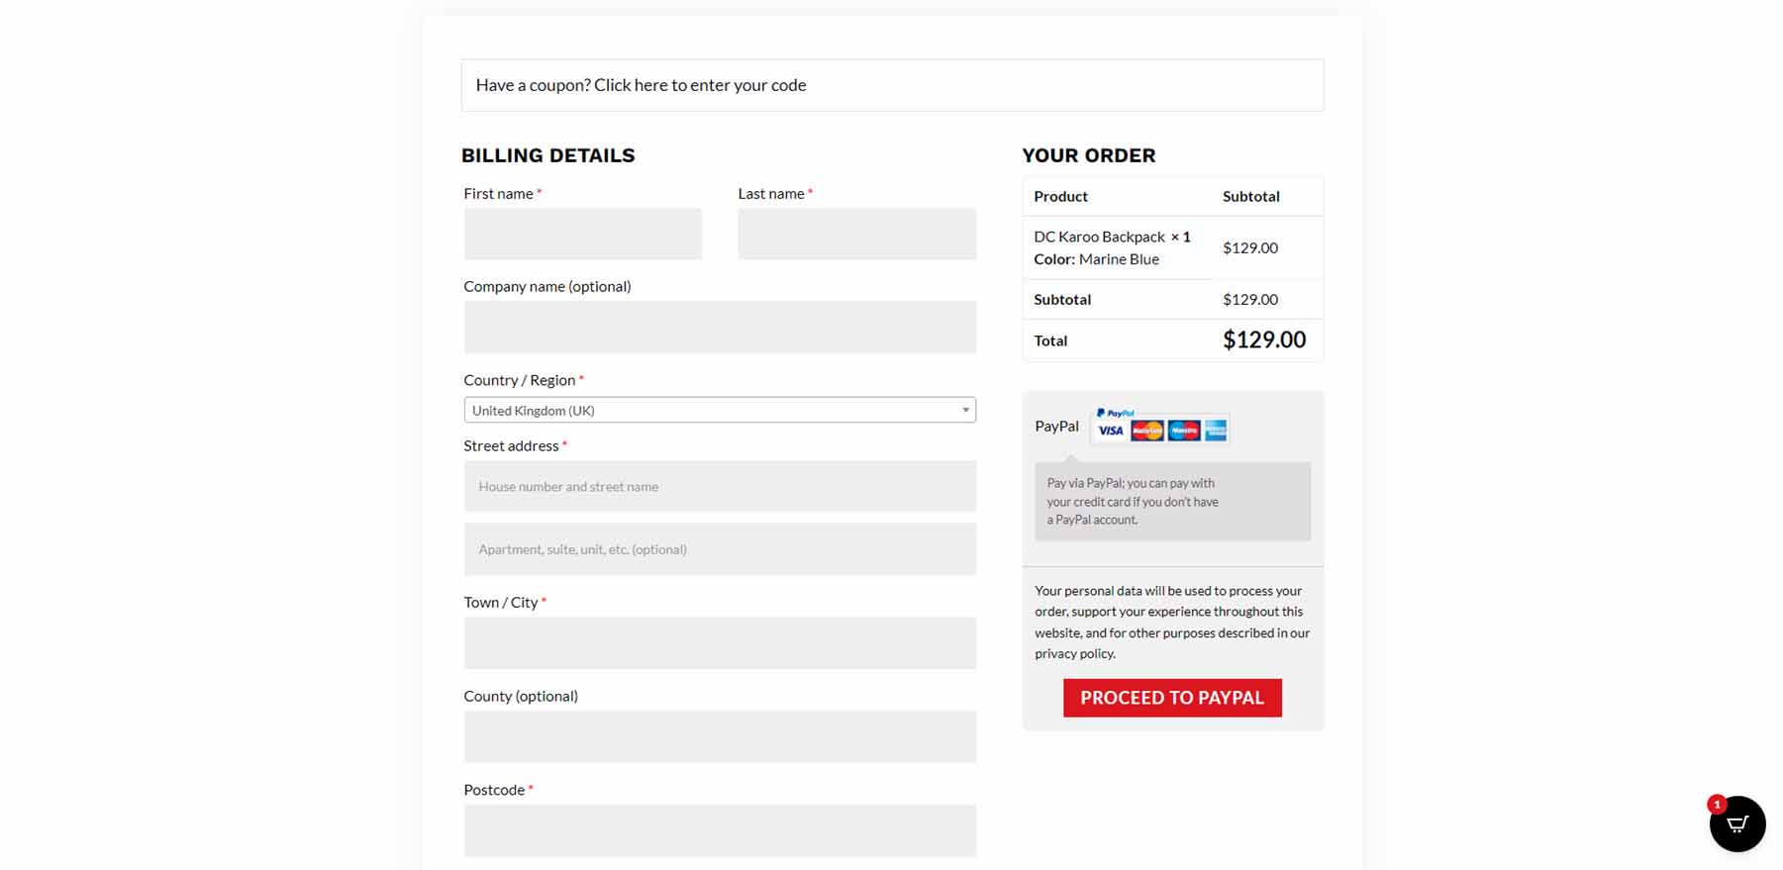Click the PayPal payment method label
Viewport: 1783px width, 870px height.
[1055, 426]
